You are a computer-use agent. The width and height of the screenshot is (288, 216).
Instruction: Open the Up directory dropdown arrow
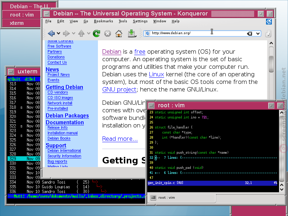pyautogui.click(x=89, y=33)
